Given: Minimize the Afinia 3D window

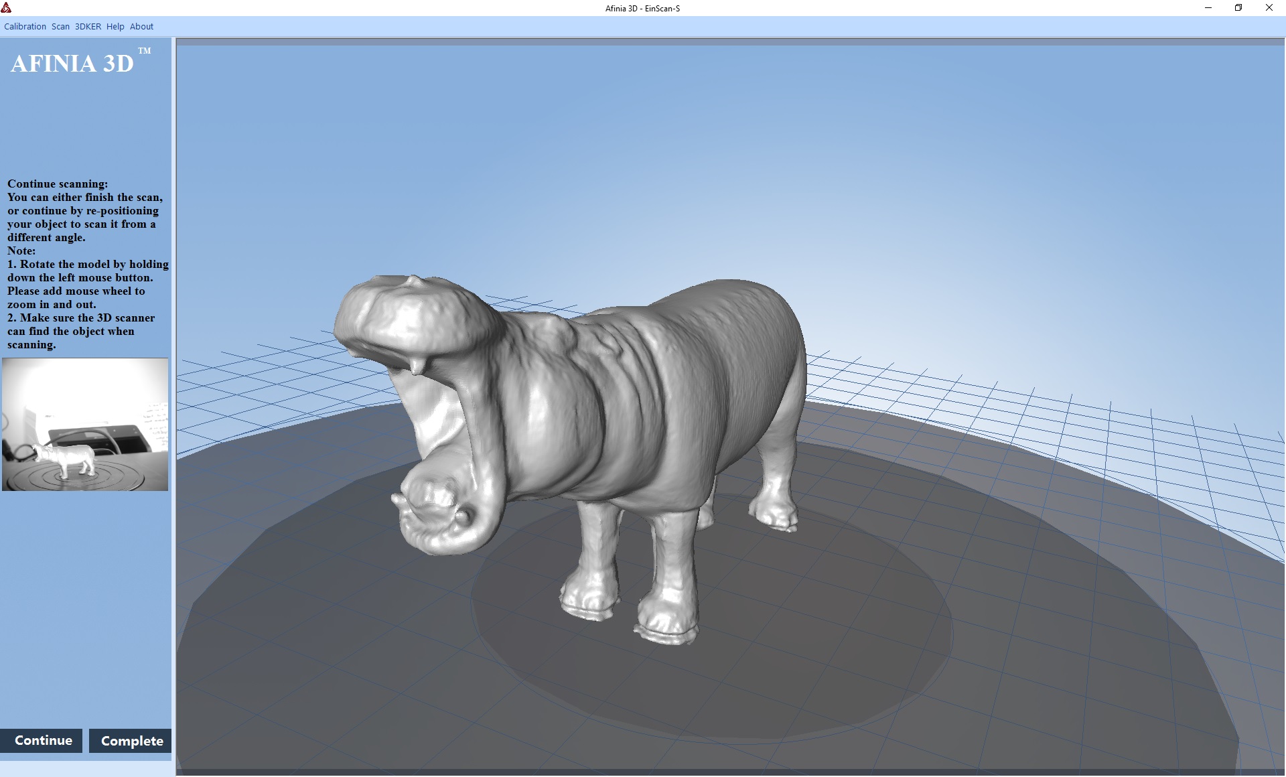Looking at the screenshot, I should (1208, 8).
